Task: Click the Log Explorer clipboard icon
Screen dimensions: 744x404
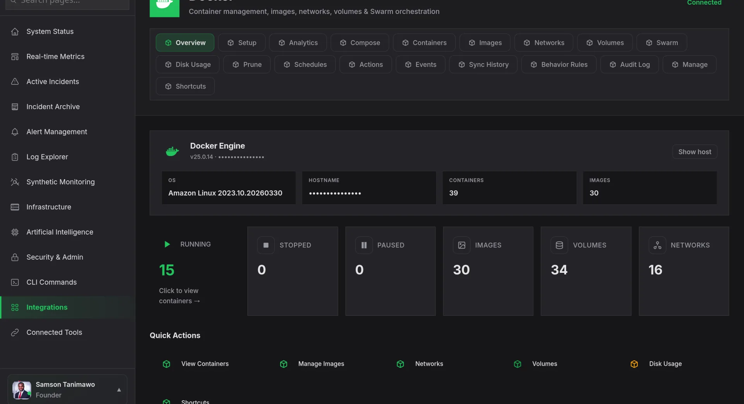Action: (15, 157)
